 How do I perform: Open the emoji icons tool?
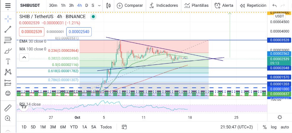pos(8,93)
